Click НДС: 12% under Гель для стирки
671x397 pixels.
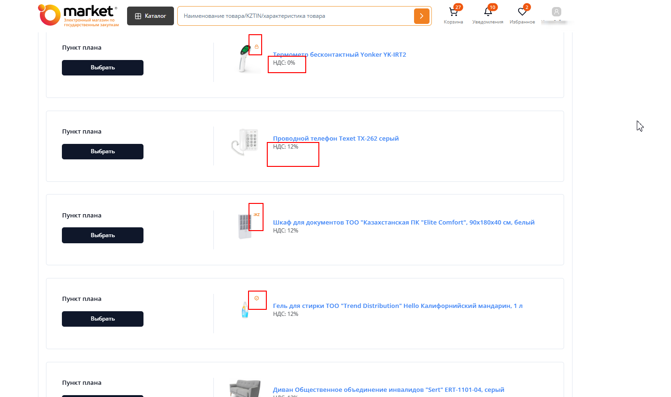click(x=286, y=314)
